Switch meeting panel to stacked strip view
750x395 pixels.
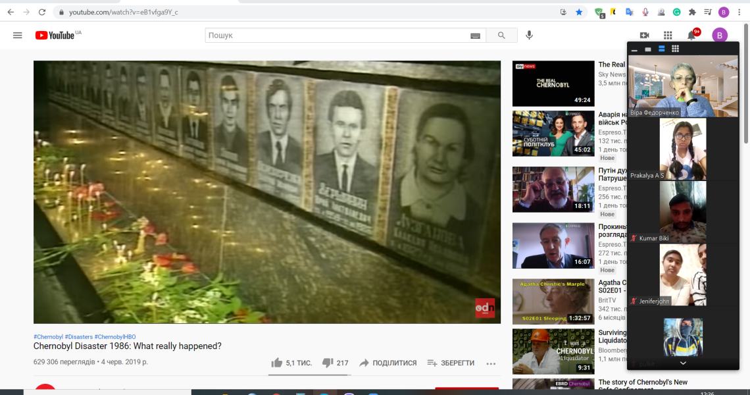click(x=661, y=49)
